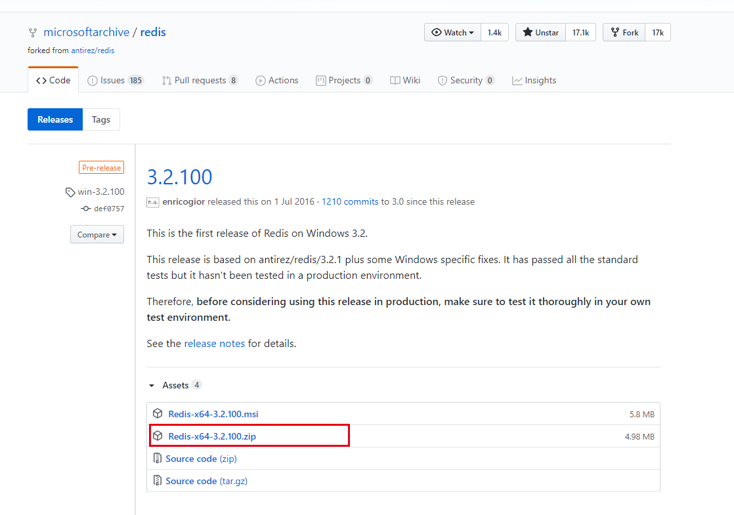The height and width of the screenshot is (515, 734).
Task: Open the Watch notifications dropdown
Action: [x=452, y=33]
